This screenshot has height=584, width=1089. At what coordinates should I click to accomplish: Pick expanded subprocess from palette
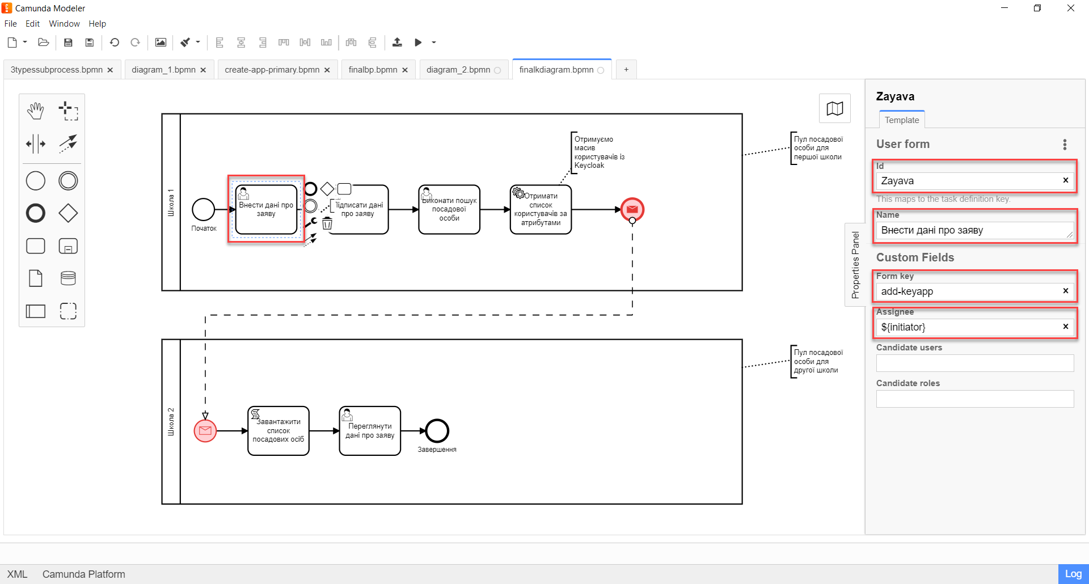pos(68,246)
